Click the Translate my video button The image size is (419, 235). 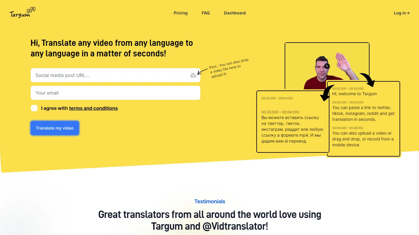(x=55, y=128)
